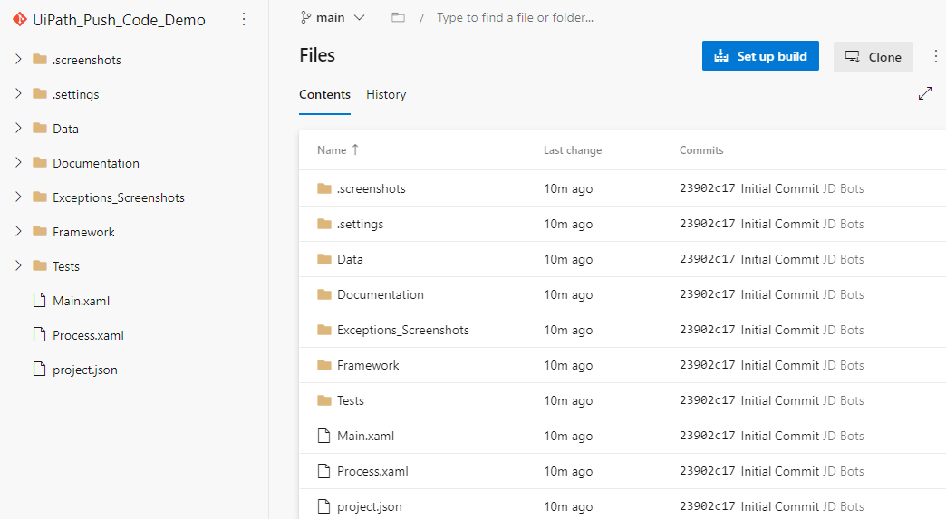Image resolution: width=946 pixels, height=519 pixels.
Task: Switch to the Contents tab
Action: [x=324, y=94]
